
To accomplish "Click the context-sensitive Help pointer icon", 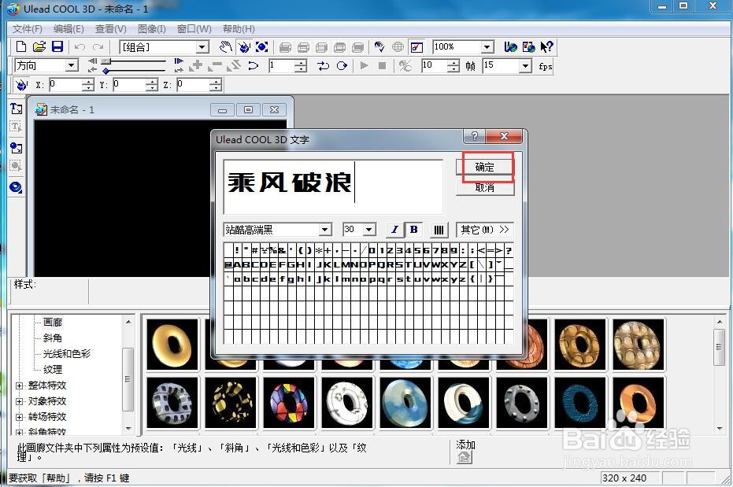I will pyautogui.click(x=546, y=46).
